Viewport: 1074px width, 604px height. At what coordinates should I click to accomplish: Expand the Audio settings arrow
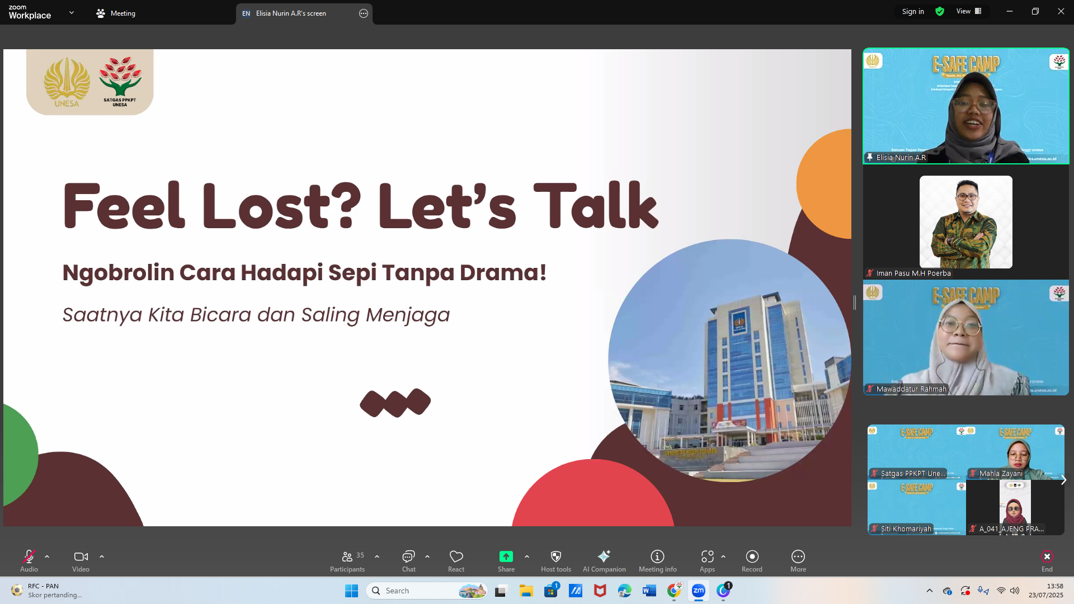click(x=47, y=557)
